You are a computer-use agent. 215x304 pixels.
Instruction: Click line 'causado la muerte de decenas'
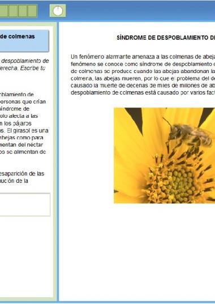[x=143, y=85]
